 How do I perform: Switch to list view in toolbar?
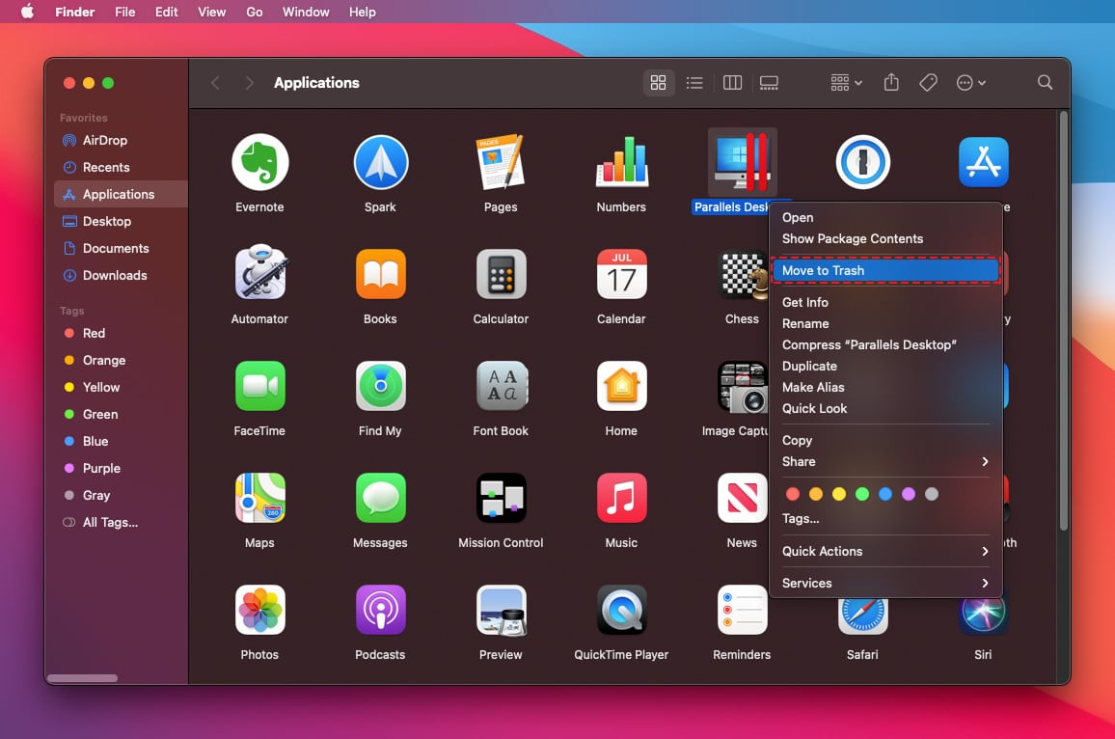click(x=694, y=83)
